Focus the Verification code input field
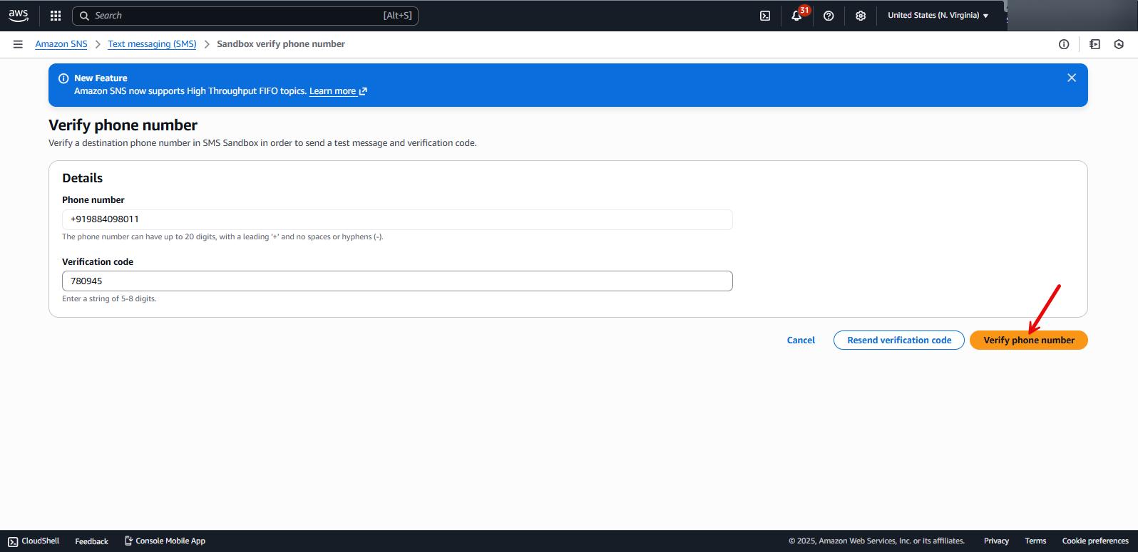The height and width of the screenshot is (552, 1138). (397, 281)
